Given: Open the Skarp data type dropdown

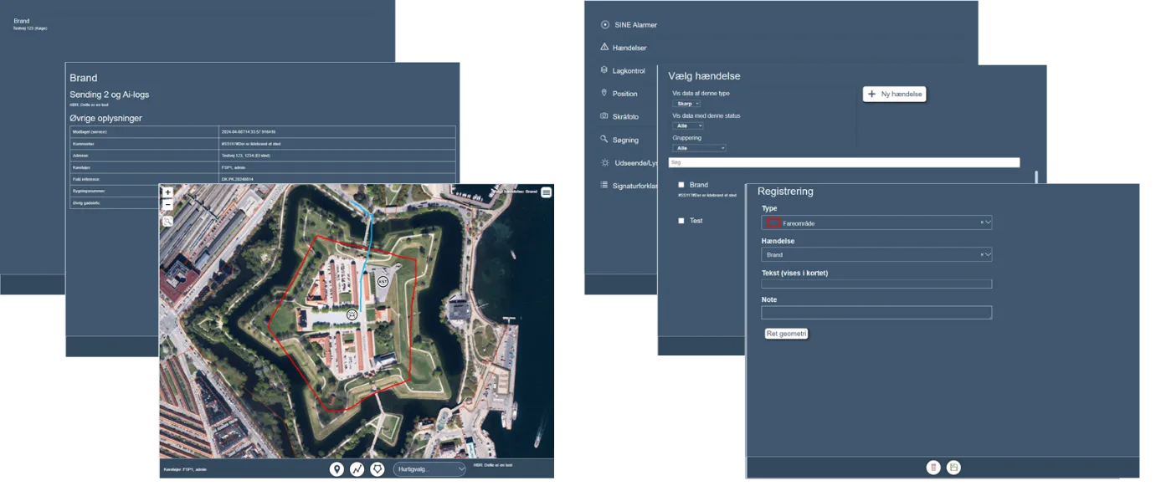Looking at the screenshot, I should coord(686,104).
